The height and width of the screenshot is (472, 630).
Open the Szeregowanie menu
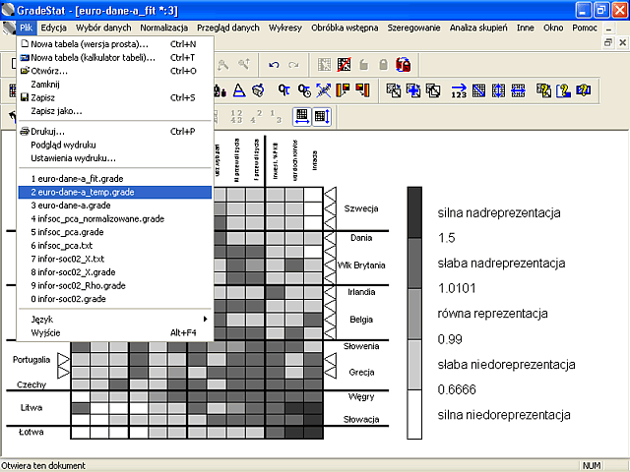(x=413, y=28)
